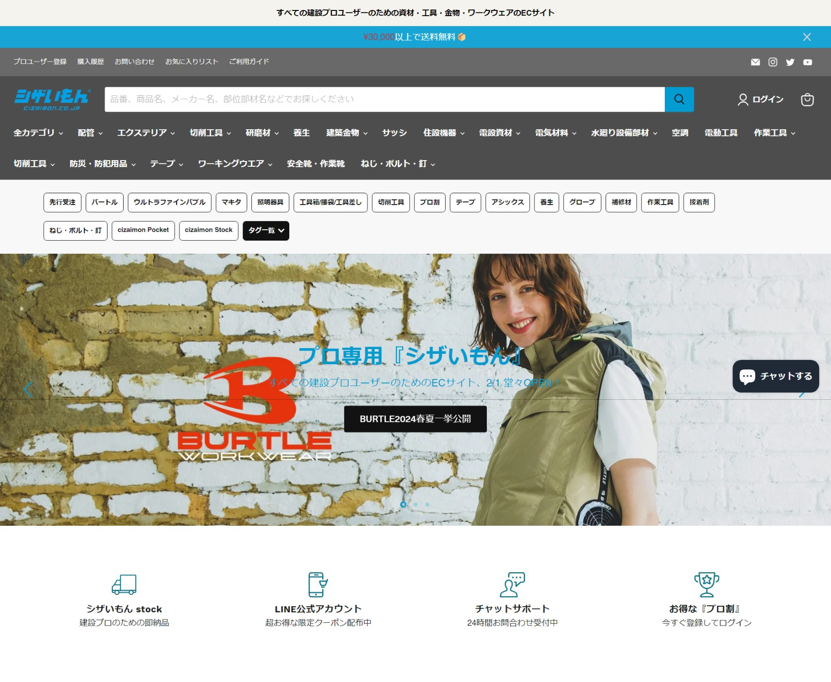Select the グローブ tag

(582, 202)
